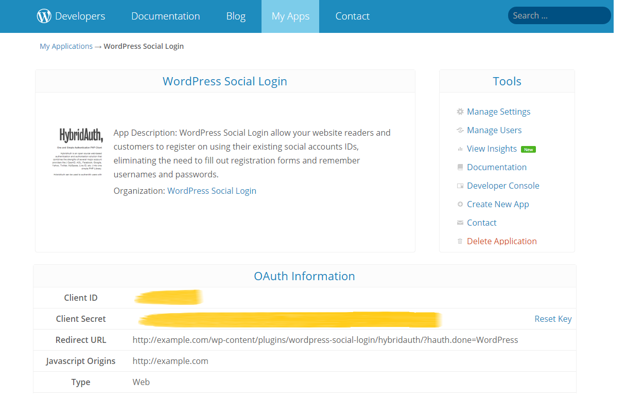Click the bar chart icon beside View Insights
This screenshot has height=401, width=626.
coord(460,149)
